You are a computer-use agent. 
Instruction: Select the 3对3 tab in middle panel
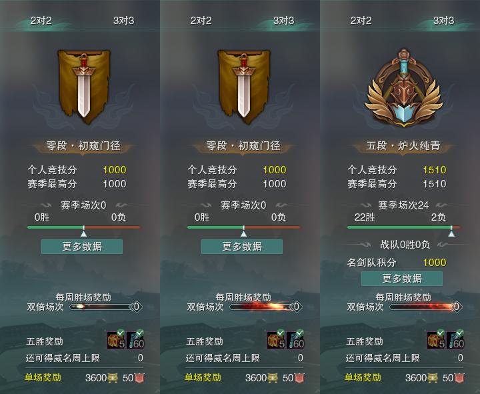[x=283, y=21]
